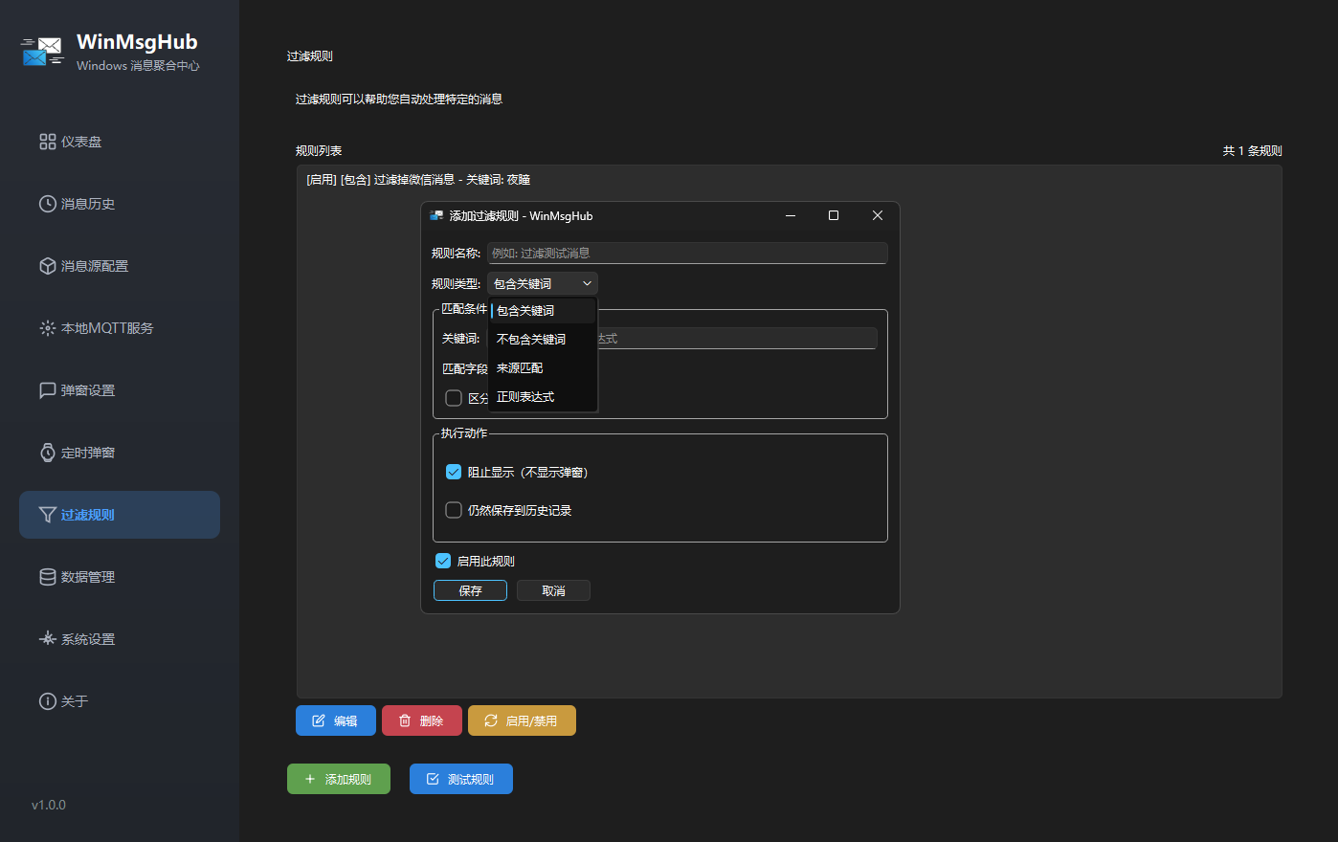Select the 消息源配置 cube icon

point(48,266)
